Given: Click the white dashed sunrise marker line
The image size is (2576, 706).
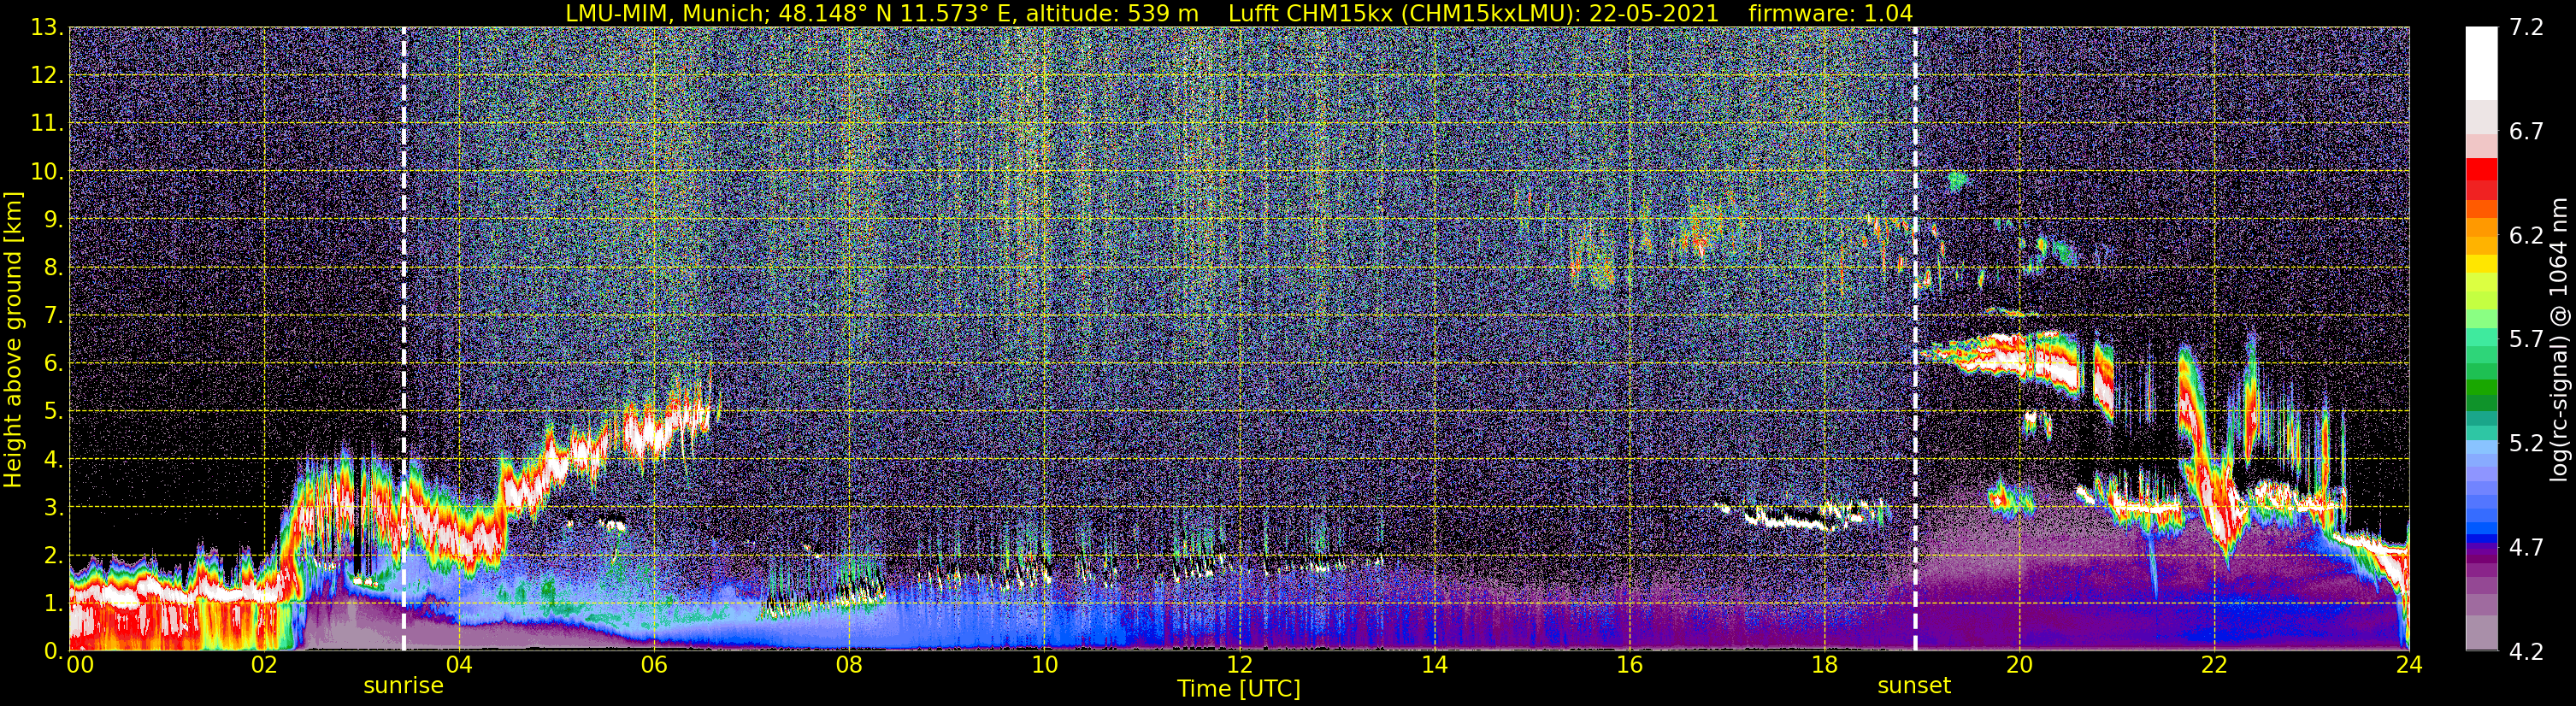Looking at the screenshot, I should pos(404,339).
